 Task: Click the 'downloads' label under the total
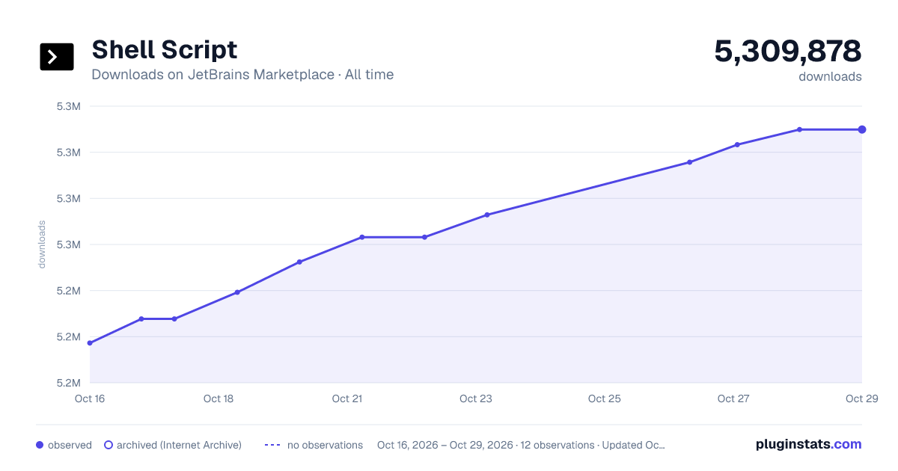click(x=830, y=76)
